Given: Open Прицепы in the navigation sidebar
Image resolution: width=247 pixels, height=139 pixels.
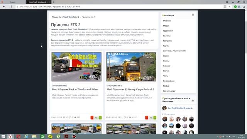Looking at the screenshot, I should coord(167,41).
